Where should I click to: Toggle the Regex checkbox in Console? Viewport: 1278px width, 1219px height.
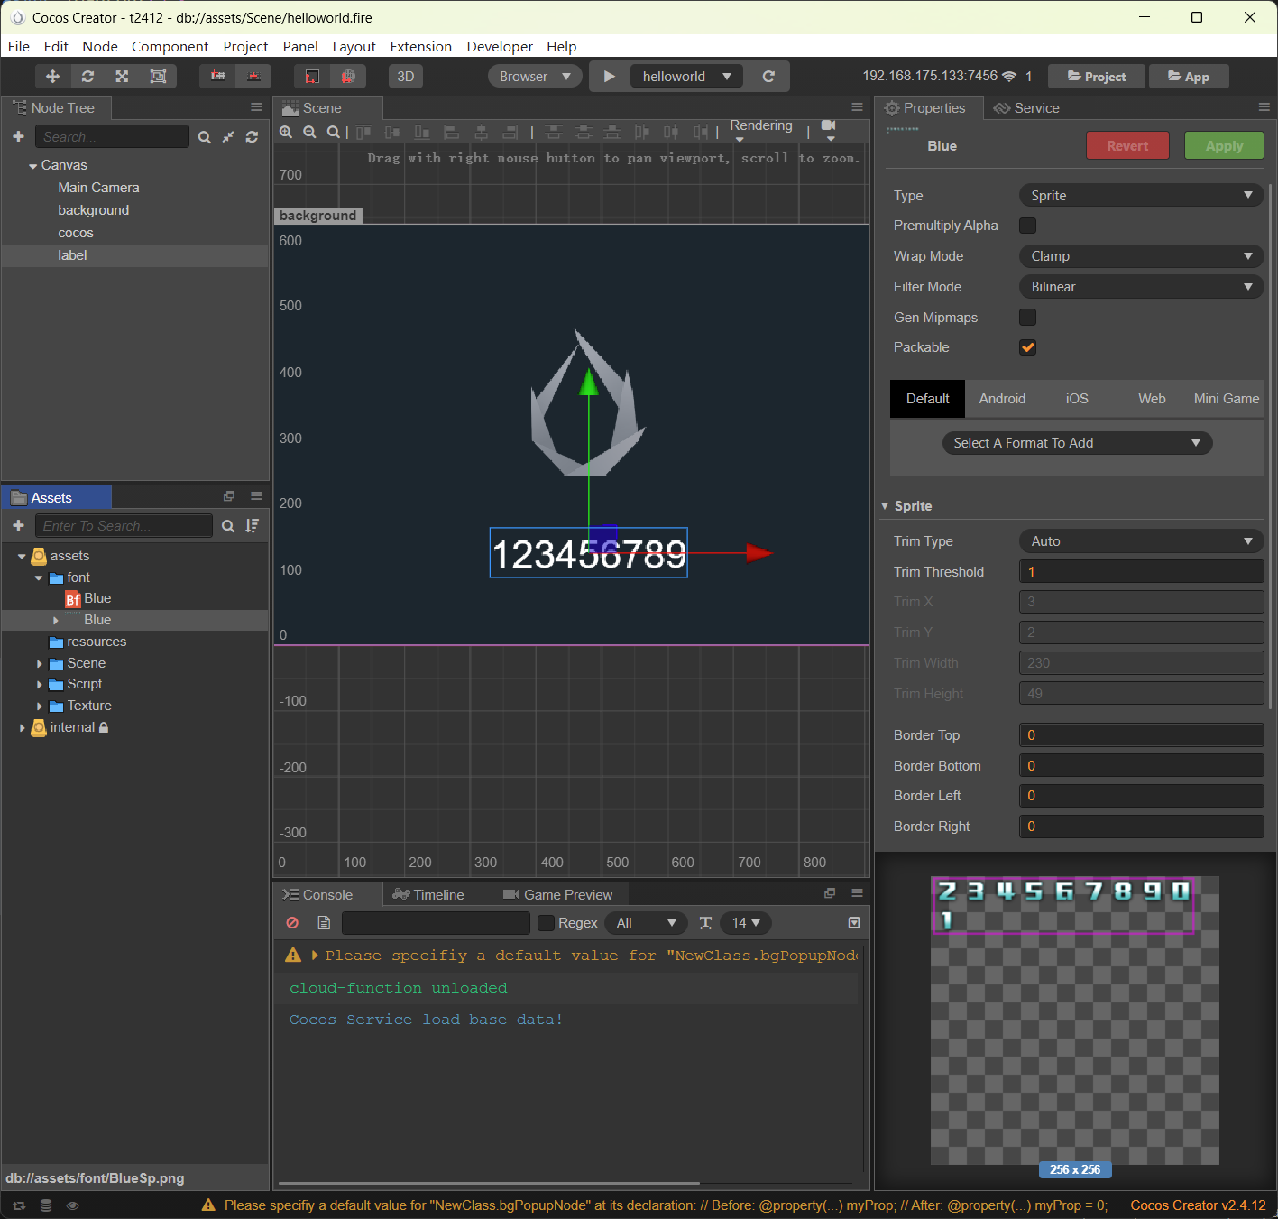pyautogui.click(x=546, y=923)
